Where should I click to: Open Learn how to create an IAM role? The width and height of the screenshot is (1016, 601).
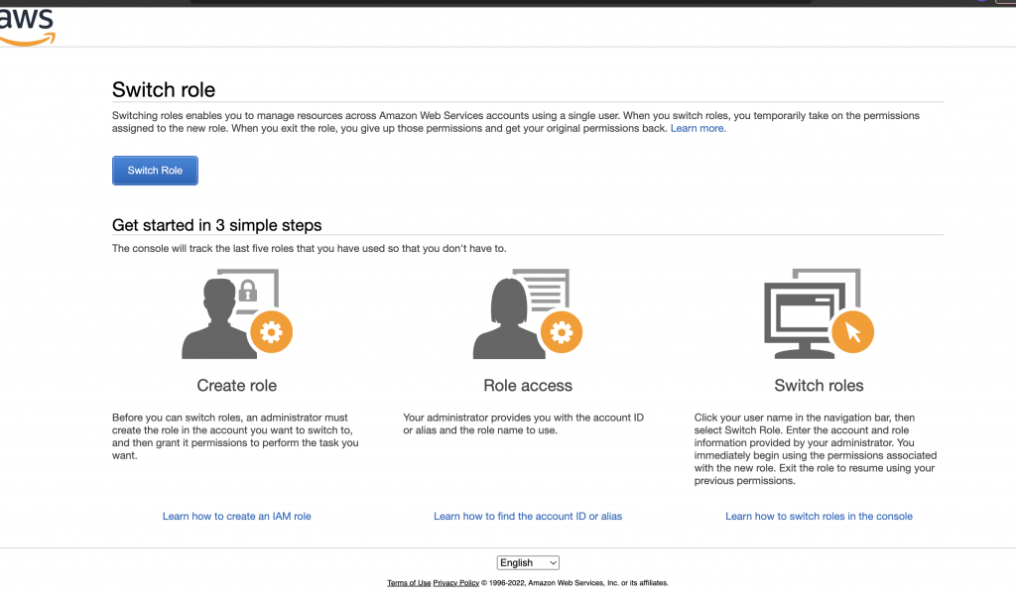pyautogui.click(x=236, y=516)
